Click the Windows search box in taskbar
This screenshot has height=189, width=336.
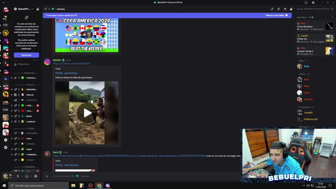39,186
